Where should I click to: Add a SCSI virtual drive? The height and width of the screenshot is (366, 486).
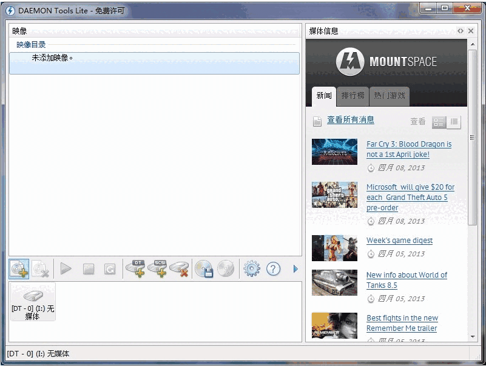click(x=158, y=268)
